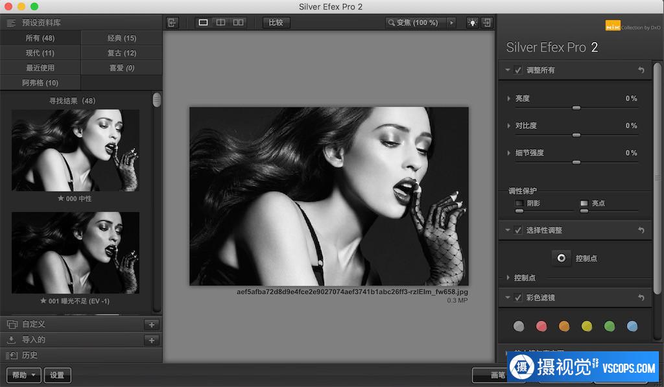Click the 对比度 contrast slider handle
Image resolution: width=664 pixels, height=387 pixels.
[576, 135]
